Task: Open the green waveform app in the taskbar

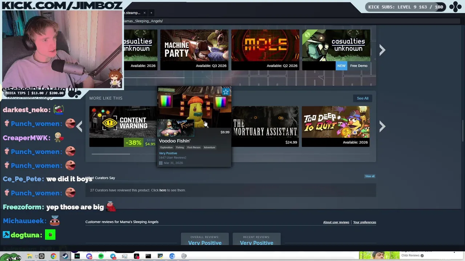Action: 77,256
